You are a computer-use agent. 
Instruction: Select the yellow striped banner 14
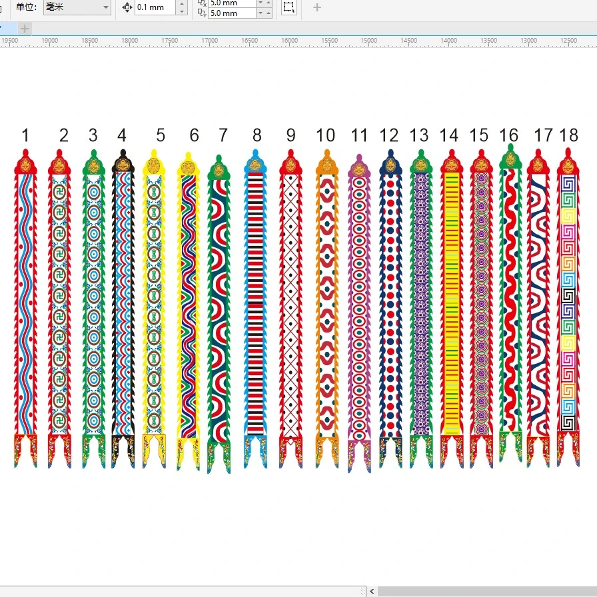coord(451,300)
